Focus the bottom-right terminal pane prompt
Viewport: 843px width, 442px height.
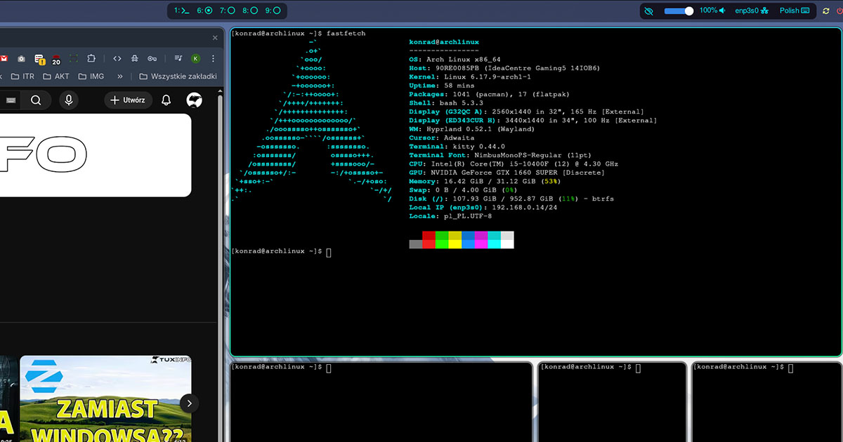(x=745, y=367)
